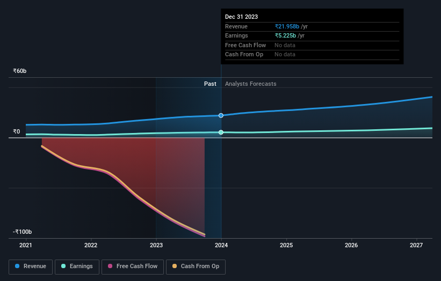This screenshot has width=441, height=281.
Task: Click the ₹21.958b revenue value in tooltip
Action: (x=287, y=26)
